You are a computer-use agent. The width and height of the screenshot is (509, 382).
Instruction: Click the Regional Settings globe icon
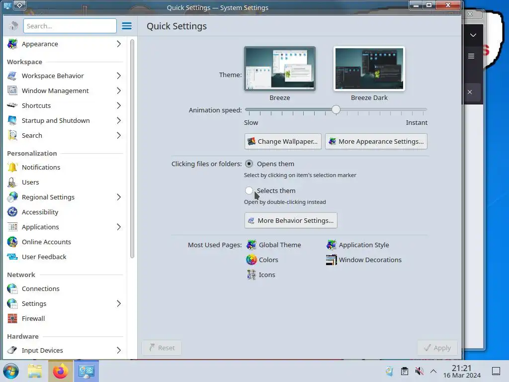(12, 197)
